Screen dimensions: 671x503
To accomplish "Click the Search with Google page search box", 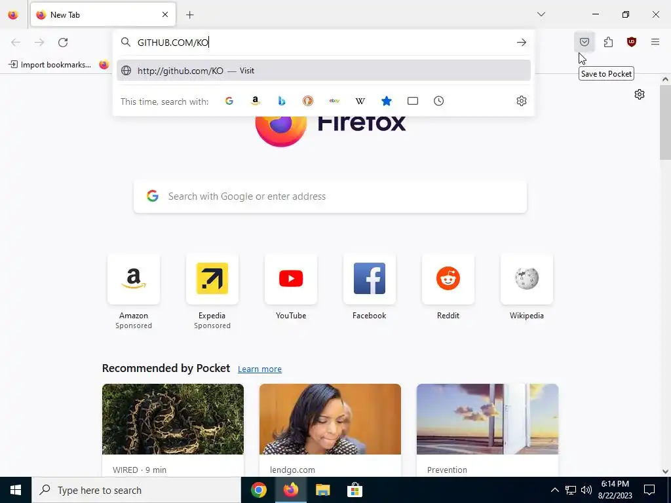I will 330,196.
